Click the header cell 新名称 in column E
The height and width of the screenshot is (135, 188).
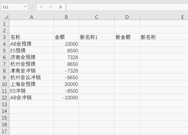(164, 37)
